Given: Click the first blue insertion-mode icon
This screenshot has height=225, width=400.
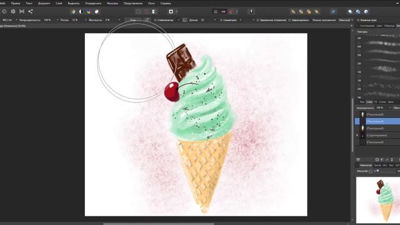Looking at the screenshot, I should pyautogui.click(x=350, y=12).
